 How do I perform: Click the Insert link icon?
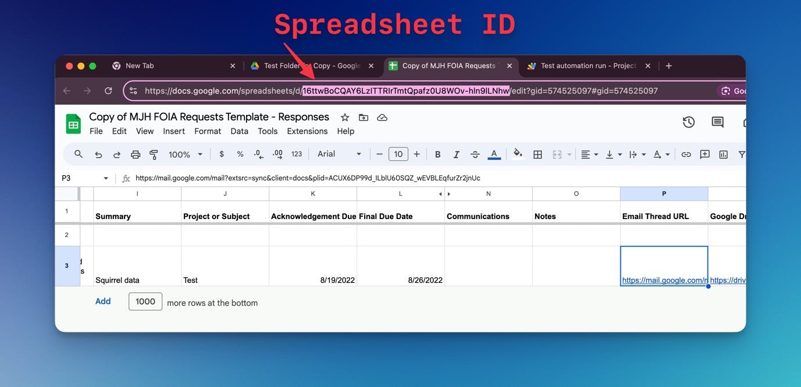[685, 155]
